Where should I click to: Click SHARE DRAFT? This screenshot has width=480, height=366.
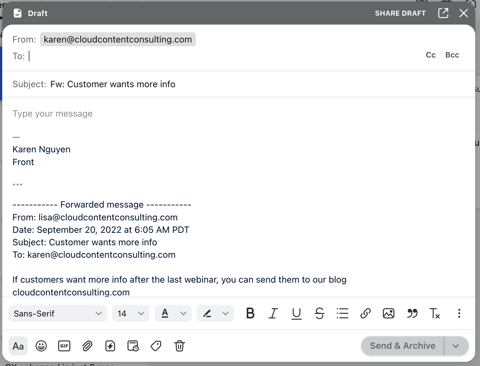[x=400, y=13]
